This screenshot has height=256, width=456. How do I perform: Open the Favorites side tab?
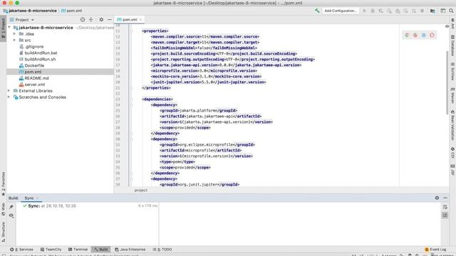tap(3, 183)
